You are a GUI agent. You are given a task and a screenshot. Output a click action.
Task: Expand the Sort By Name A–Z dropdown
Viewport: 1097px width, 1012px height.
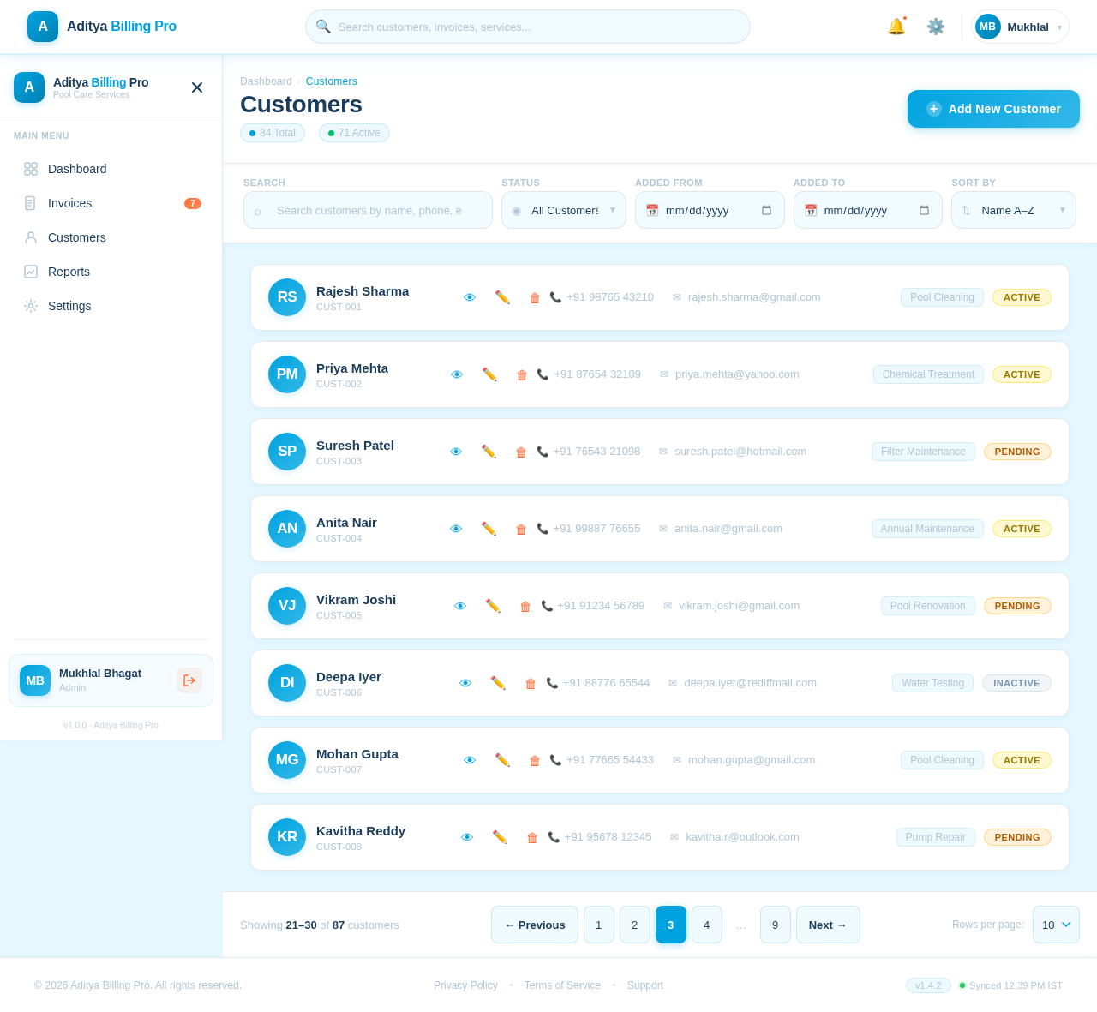point(1014,210)
